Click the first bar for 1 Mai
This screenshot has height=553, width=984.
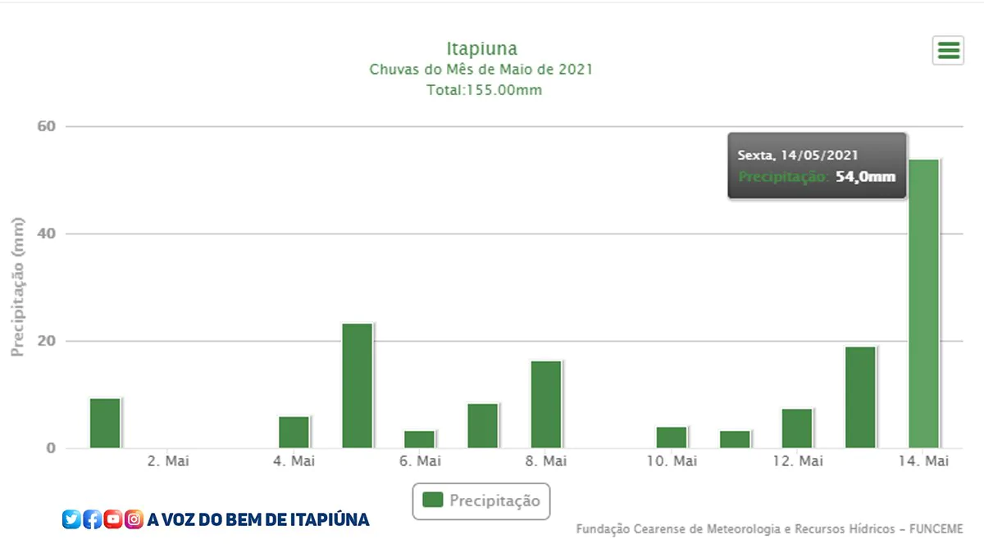click(105, 423)
